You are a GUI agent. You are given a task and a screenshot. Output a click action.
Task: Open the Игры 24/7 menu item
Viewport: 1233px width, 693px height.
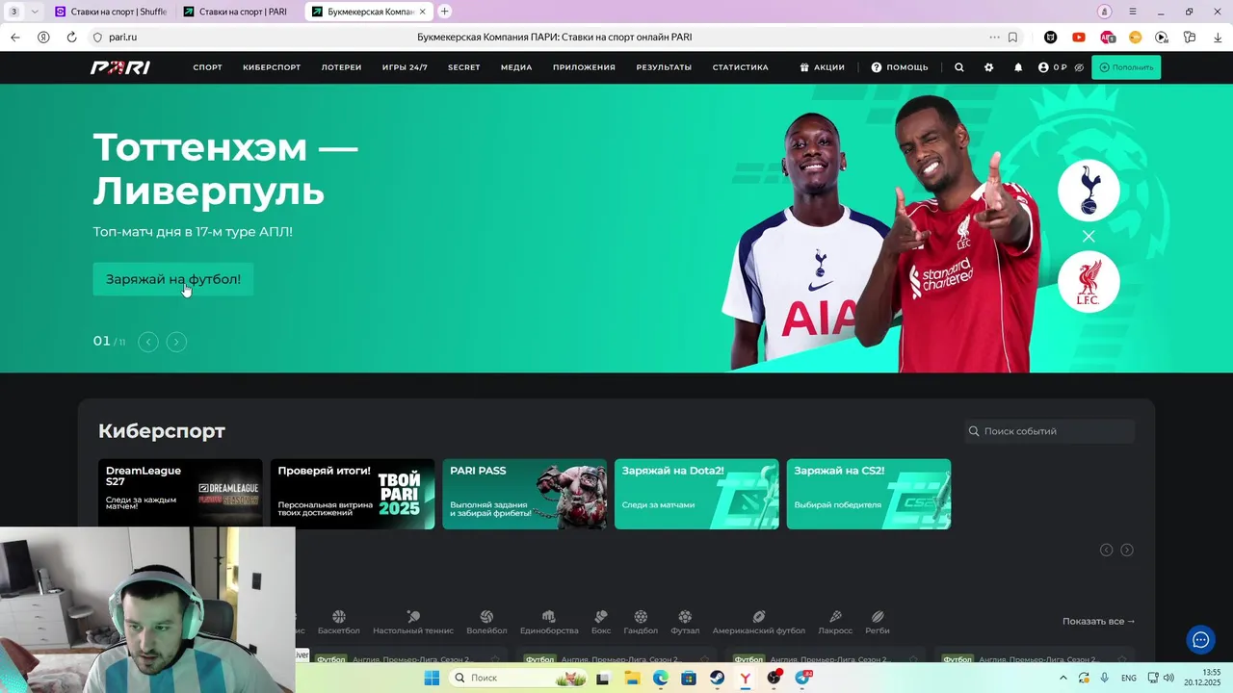pos(405,67)
